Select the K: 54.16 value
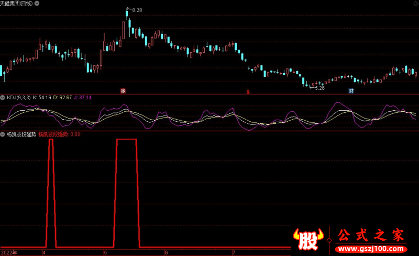 click(x=42, y=98)
